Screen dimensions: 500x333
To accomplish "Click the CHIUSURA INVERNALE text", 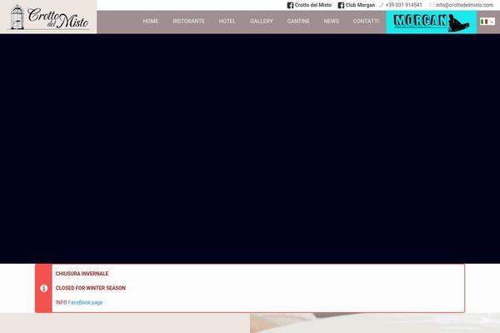I will click(x=82, y=274).
